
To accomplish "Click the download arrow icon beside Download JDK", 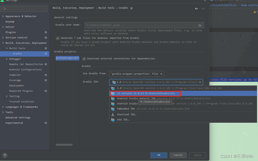I will [113, 114].
